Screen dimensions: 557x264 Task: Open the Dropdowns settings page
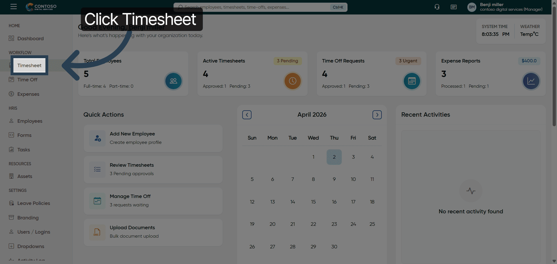click(30, 246)
